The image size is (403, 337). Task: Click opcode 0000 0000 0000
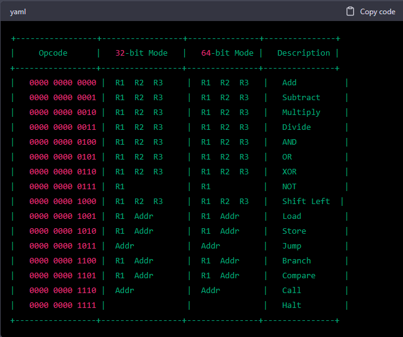[x=63, y=83]
